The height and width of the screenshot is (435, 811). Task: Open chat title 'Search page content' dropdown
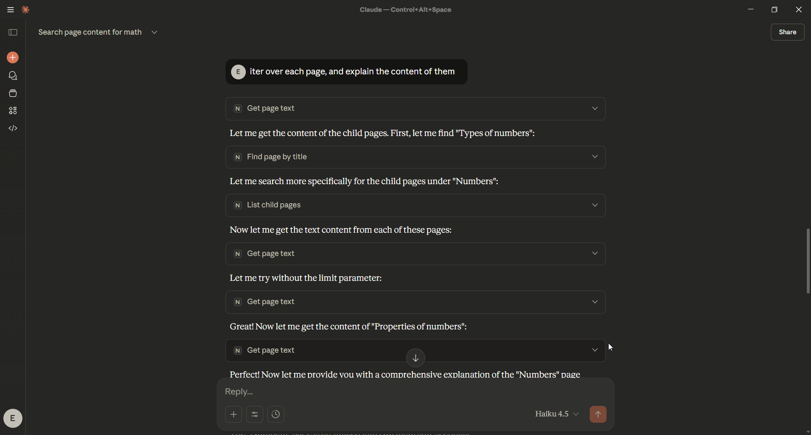click(x=155, y=33)
